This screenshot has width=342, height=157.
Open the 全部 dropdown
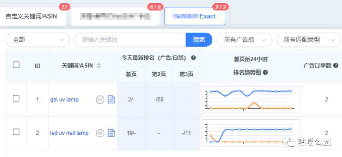tap(38, 40)
